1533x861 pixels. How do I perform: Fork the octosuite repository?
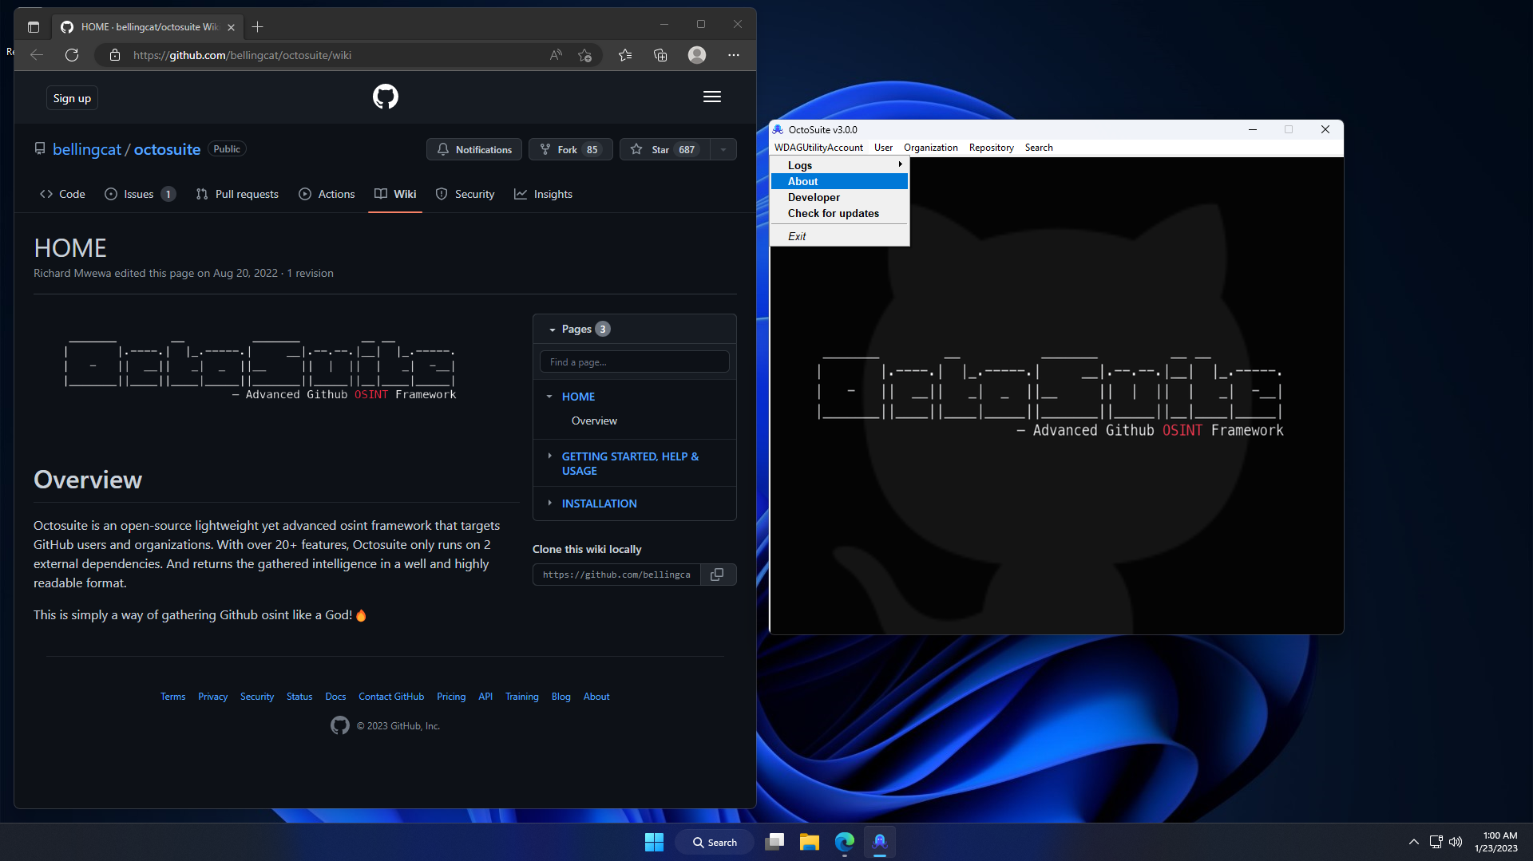[x=570, y=149]
